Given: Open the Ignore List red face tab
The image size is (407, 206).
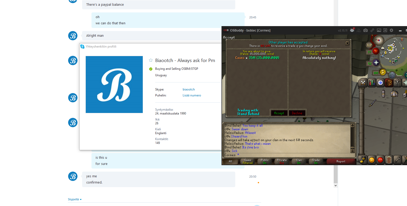Looking at the screenshot, I should pos(380,160).
